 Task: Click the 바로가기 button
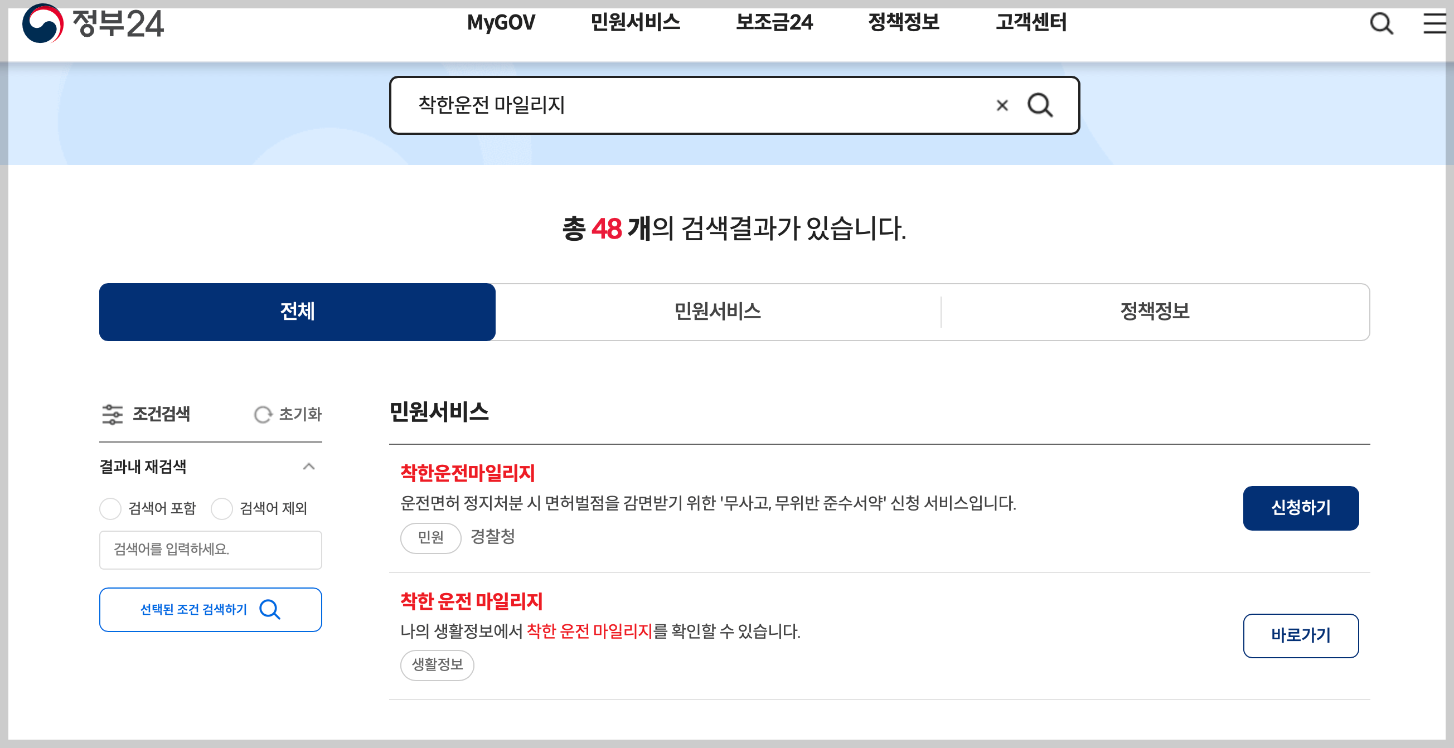point(1301,636)
